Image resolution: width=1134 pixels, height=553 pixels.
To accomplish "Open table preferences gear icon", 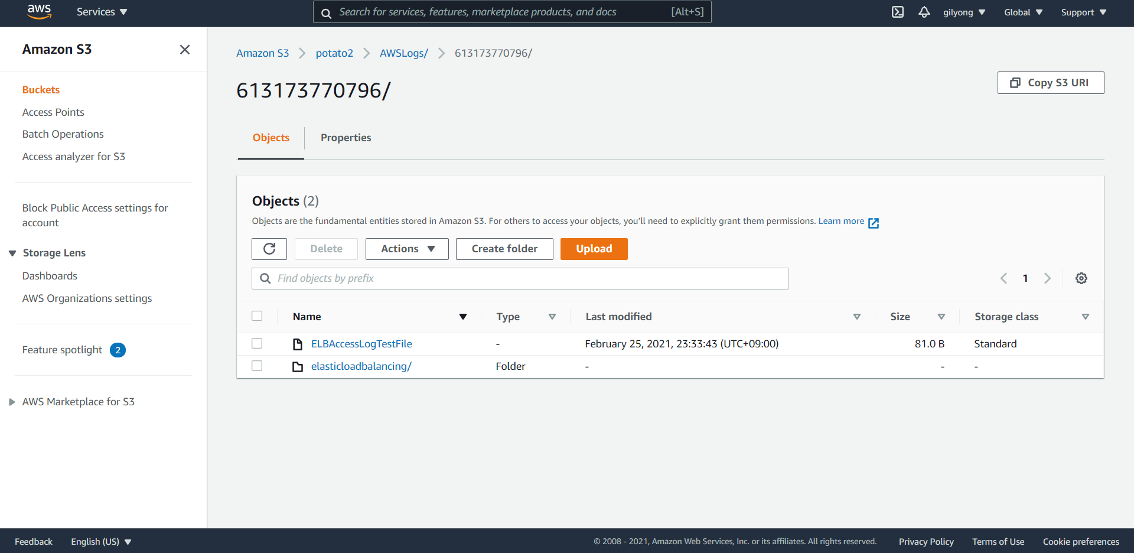I will click(1081, 278).
